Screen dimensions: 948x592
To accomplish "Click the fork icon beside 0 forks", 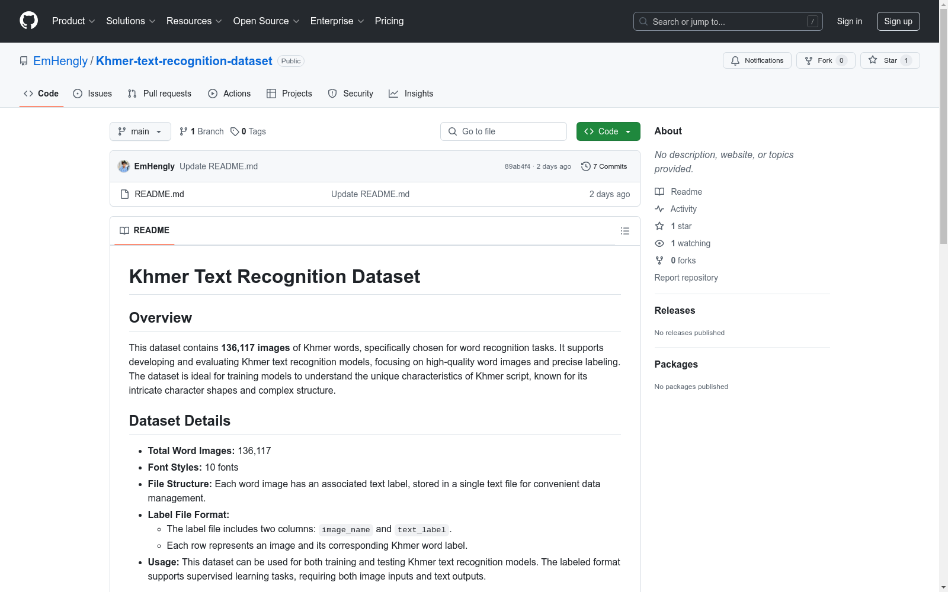I will tap(659, 260).
